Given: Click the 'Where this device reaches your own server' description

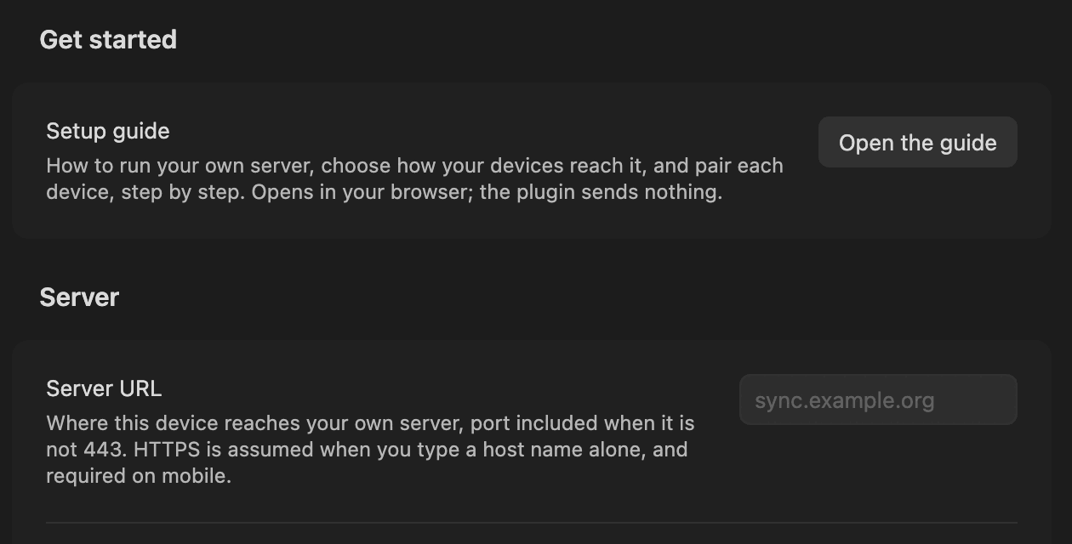Looking at the screenshot, I should tap(370, 449).
